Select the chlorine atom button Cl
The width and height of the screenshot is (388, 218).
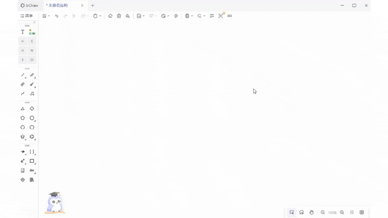coord(32,60)
